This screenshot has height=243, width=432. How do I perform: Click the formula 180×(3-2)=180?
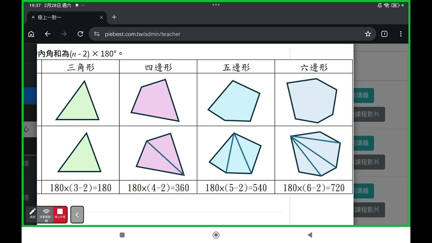(81, 188)
